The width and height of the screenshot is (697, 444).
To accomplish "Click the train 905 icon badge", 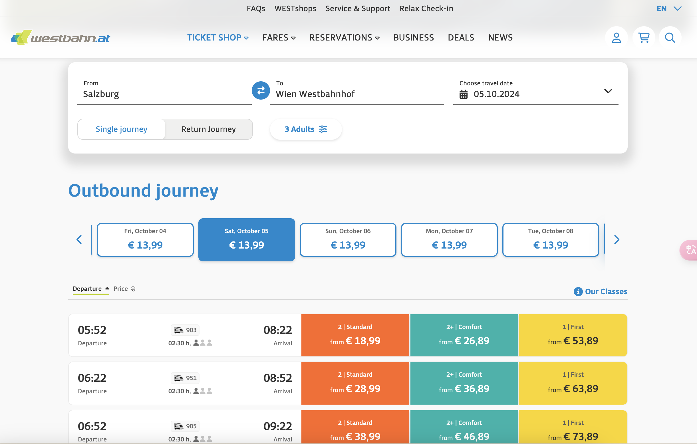I will (x=185, y=426).
